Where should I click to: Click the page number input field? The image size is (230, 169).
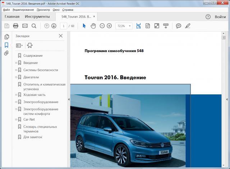pos(64,26)
